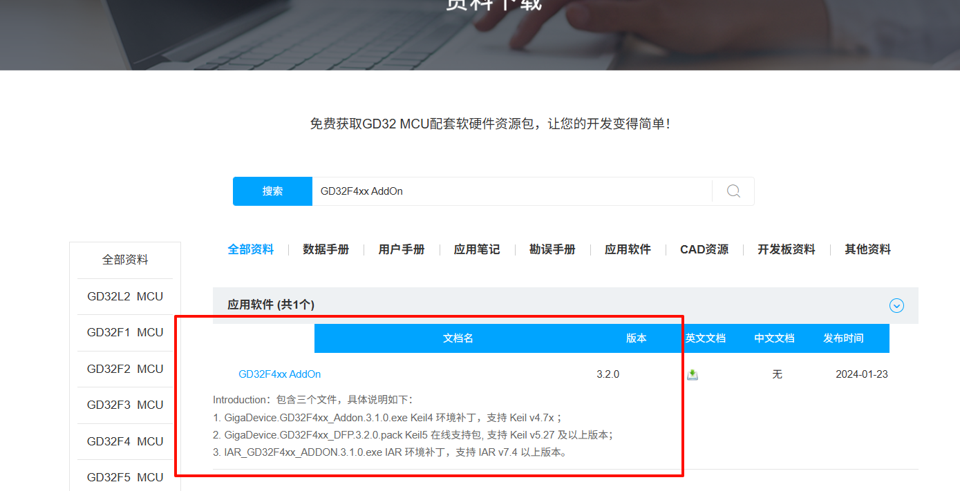
Task: Click the 应用软件 (共1个) section title
Action: click(271, 305)
